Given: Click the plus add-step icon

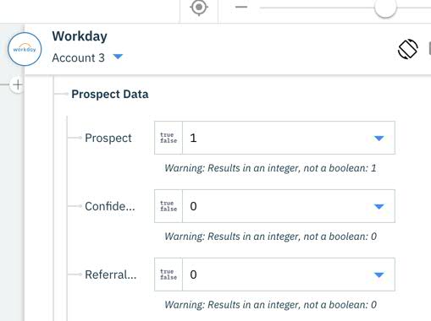Looking at the screenshot, I should pos(18,84).
